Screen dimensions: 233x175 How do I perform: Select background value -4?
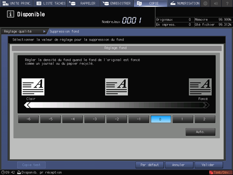point(73,119)
